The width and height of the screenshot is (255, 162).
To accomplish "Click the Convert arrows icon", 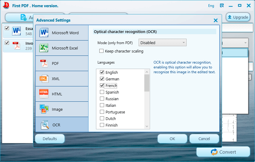I will pos(214,152).
